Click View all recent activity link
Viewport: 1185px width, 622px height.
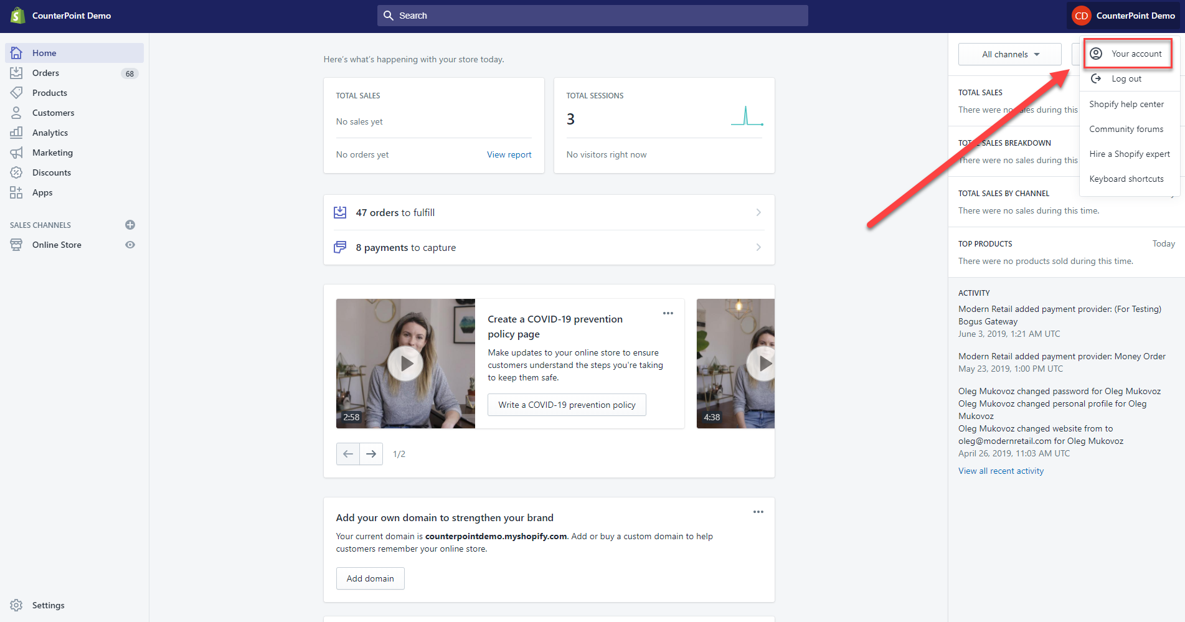click(1001, 471)
